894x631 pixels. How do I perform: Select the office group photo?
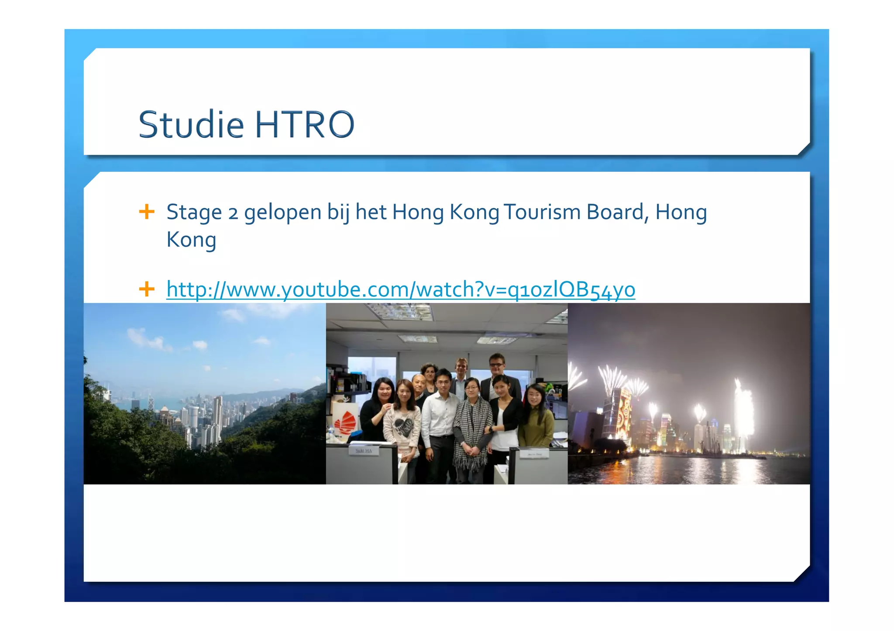click(447, 393)
